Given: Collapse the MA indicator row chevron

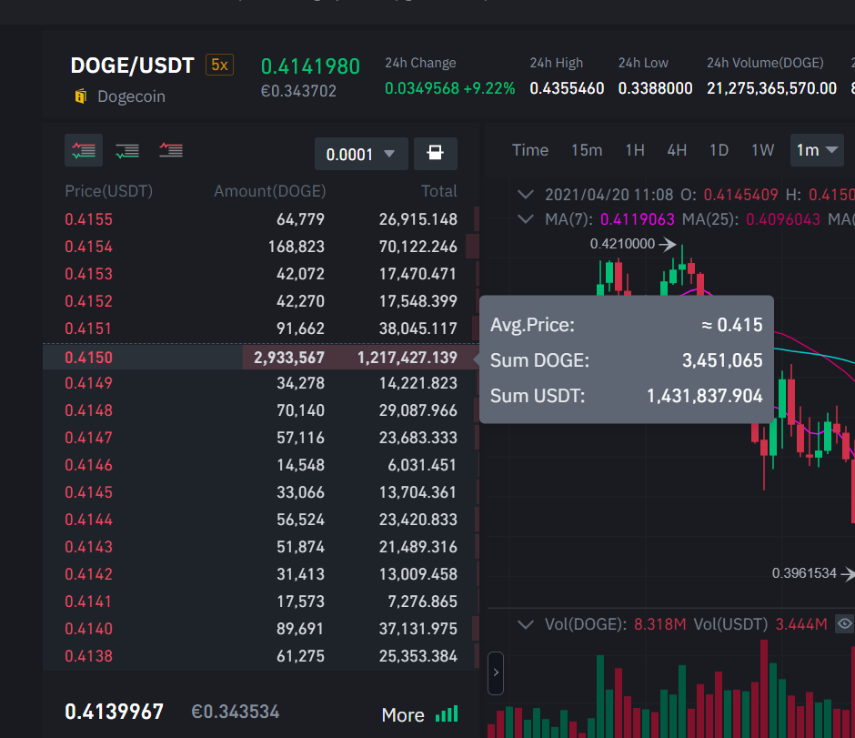Looking at the screenshot, I should (x=525, y=219).
